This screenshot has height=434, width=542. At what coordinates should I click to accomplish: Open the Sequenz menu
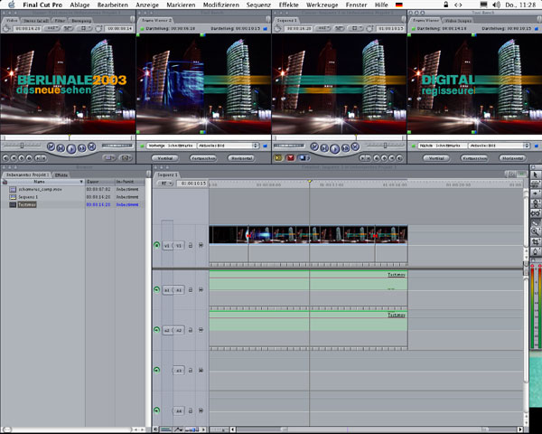point(258,5)
